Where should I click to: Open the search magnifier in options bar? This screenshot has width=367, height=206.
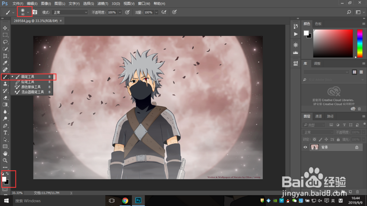point(349,12)
